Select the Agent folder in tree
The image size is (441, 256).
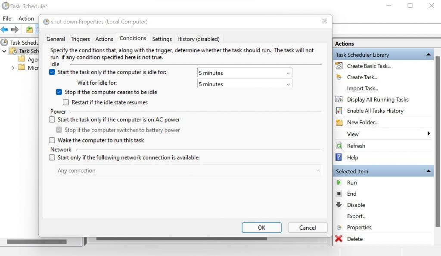[x=29, y=59]
